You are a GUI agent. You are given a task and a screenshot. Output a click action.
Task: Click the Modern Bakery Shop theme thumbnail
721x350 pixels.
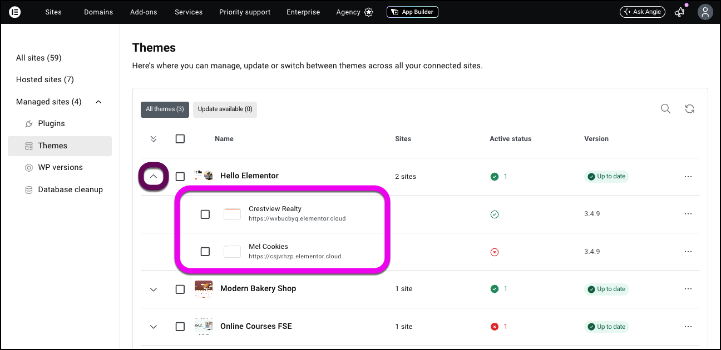(204, 289)
